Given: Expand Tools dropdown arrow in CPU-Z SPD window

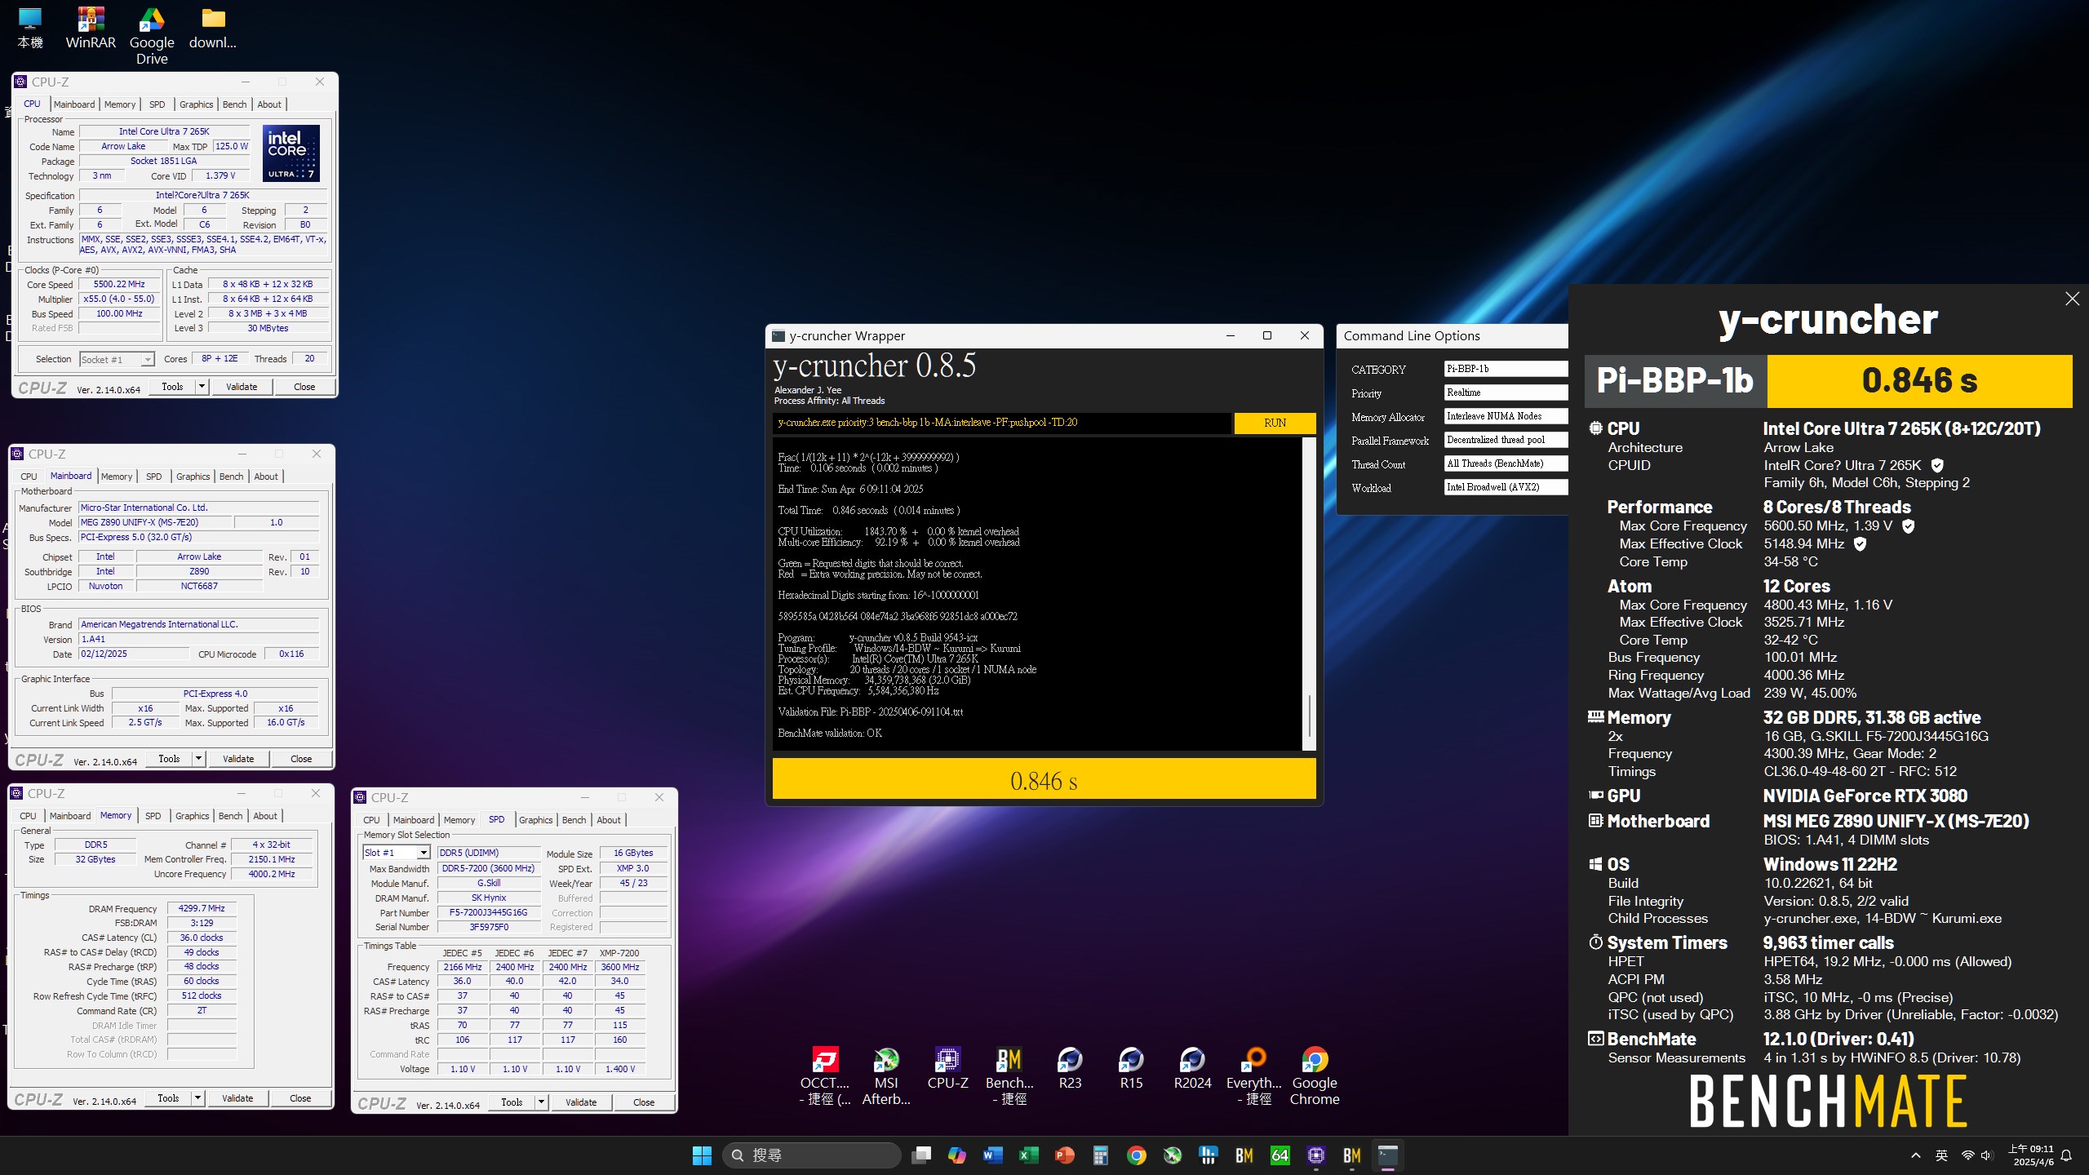Looking at the screenshot, I should coord(541,1102).
